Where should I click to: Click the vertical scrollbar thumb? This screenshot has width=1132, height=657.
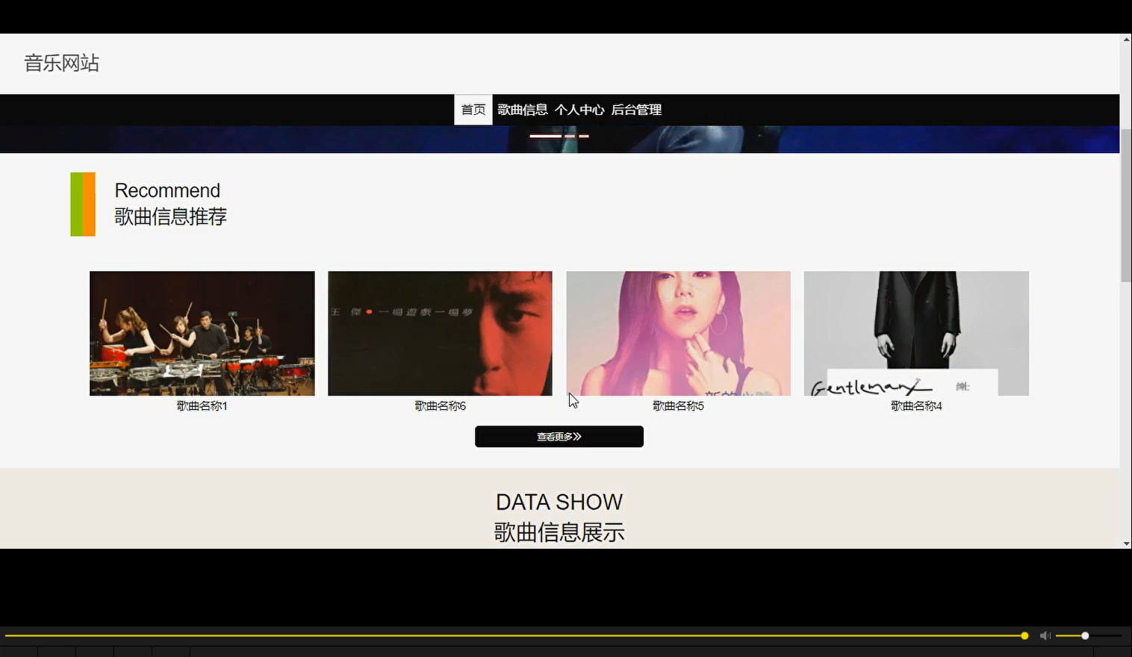[1126, 205]
